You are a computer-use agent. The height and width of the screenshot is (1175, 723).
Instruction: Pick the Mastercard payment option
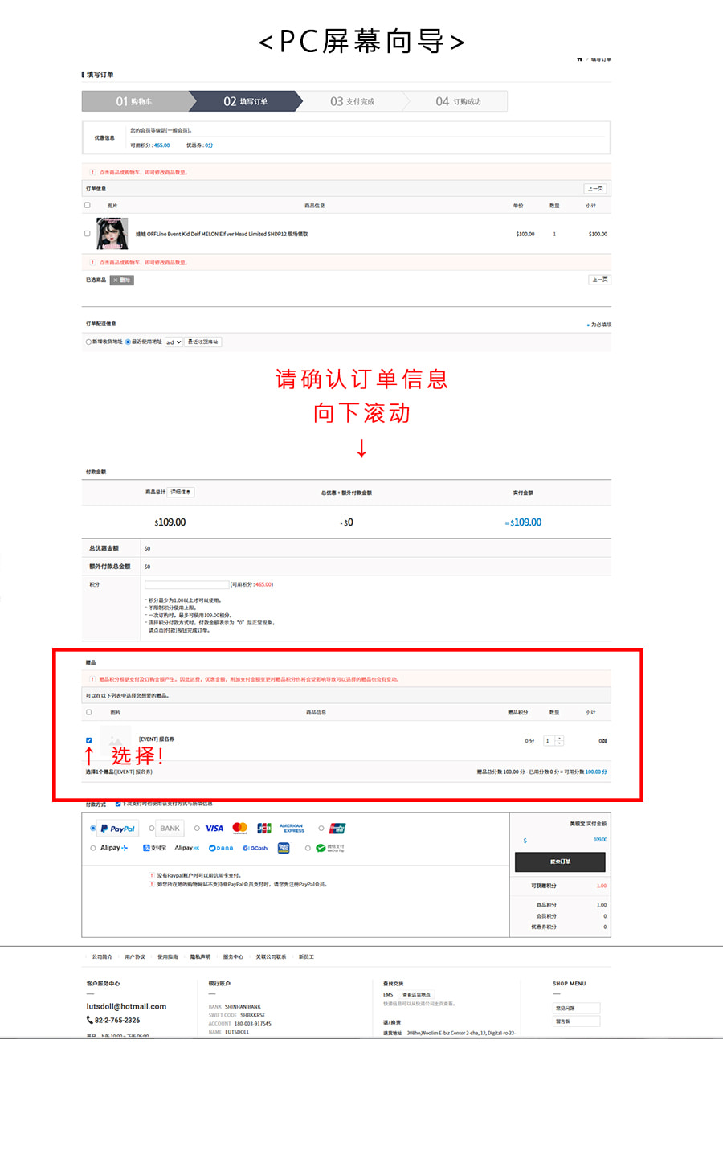pyautogui.click(x=240, y=828)
